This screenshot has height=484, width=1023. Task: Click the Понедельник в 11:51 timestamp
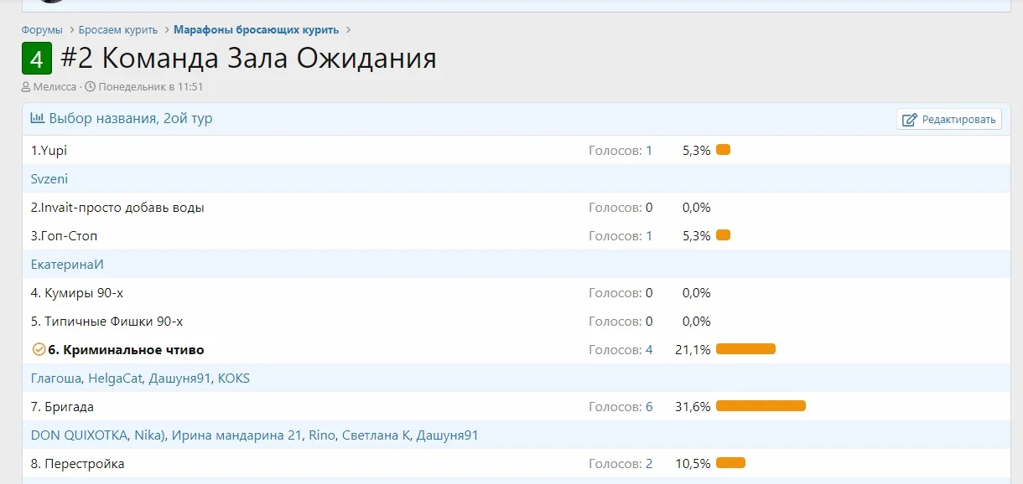pyautogui.click(x=151, y=87)
